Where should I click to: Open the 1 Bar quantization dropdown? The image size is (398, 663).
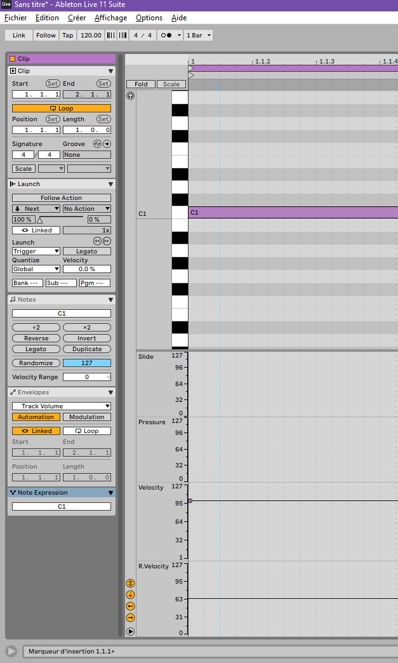coord(199,35)
